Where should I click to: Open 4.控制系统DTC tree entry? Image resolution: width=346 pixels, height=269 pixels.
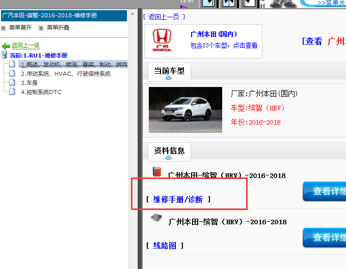pyautogui.click(x=41, y=92)
